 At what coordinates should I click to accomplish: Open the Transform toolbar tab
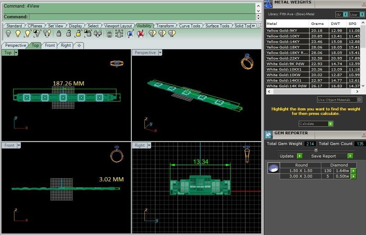tap(165, 26)
